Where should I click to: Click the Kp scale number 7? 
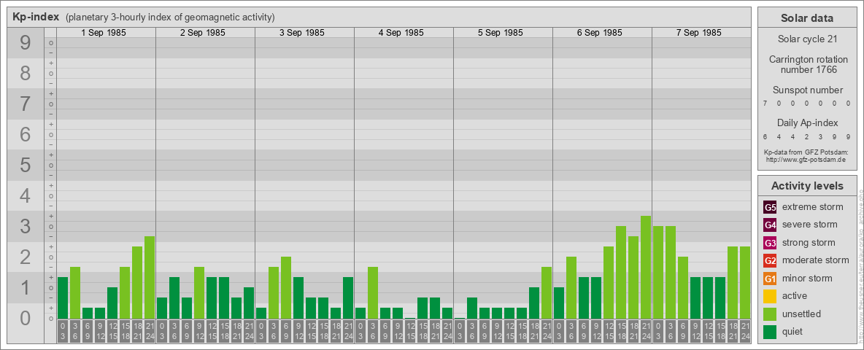tap(26, 104)
